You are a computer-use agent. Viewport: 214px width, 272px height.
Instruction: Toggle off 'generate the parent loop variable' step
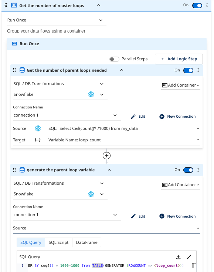coord(188,170)
